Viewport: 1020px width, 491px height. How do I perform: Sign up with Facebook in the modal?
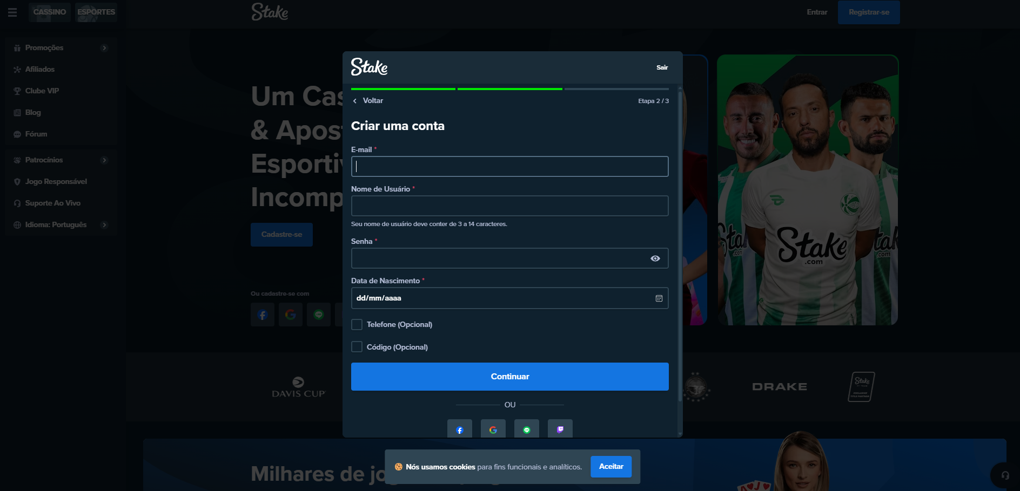tap(460, 429)
